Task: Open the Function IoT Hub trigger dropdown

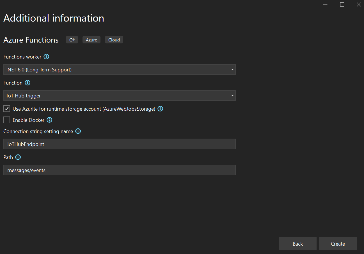Action: tap(120, 95)
